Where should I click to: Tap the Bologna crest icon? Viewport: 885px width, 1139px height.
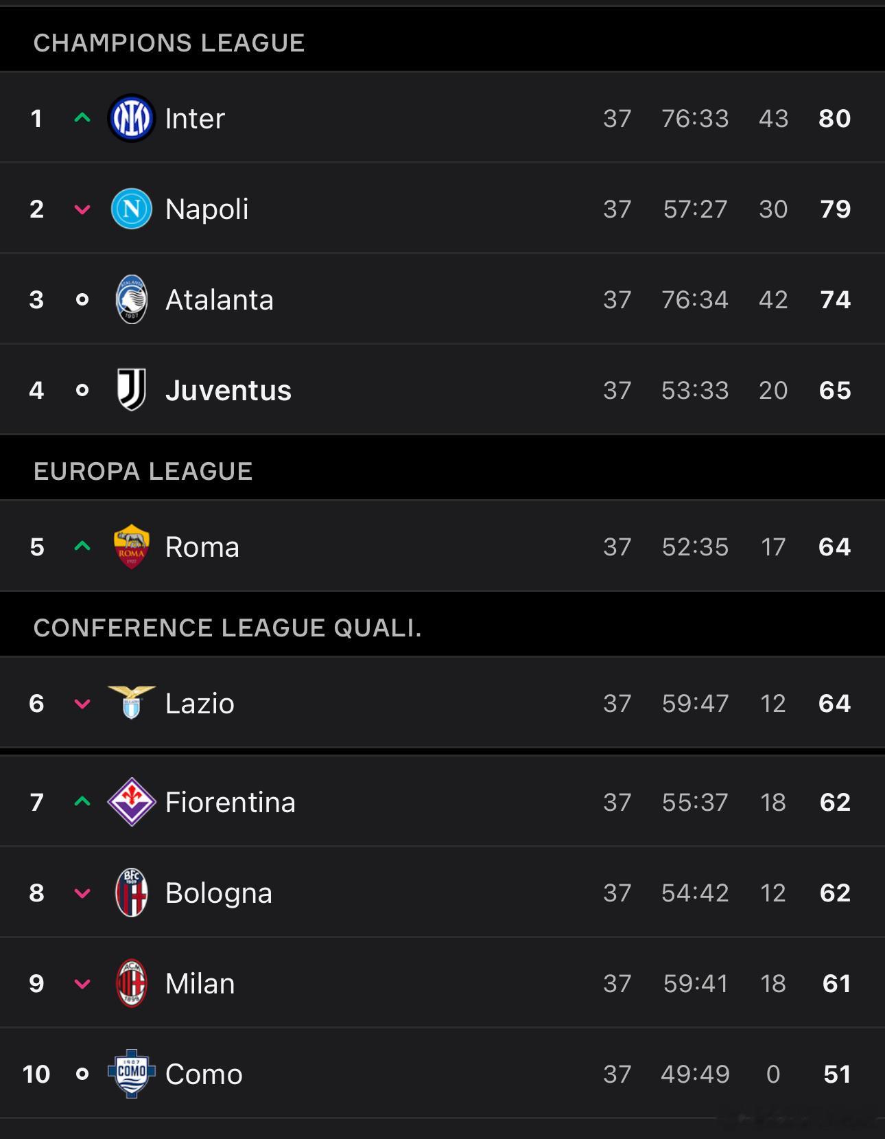pyautogui.click(x=132, y=893)
